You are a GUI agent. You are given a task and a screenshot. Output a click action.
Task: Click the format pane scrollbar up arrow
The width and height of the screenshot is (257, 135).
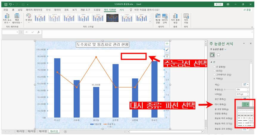coord(251,62)
